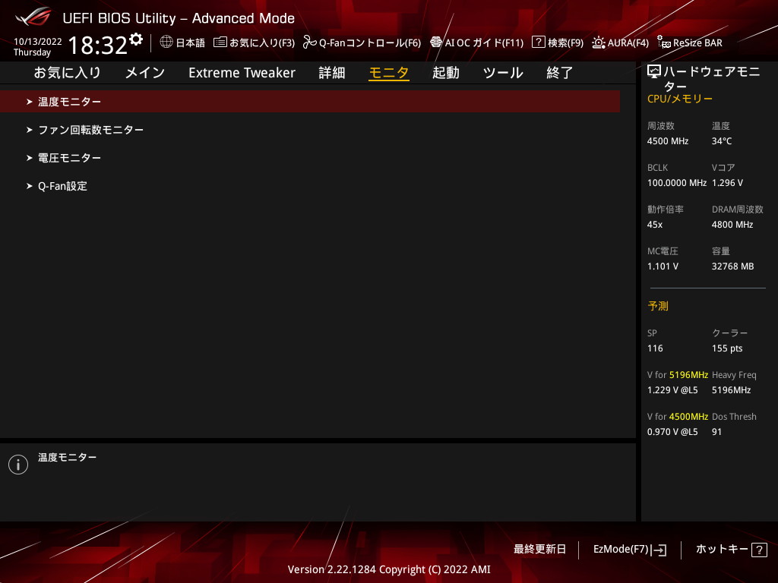Open ホットキー hotkey list
Image resolution: width=778 pixels, height=583 pixels.
coord(732,550)
